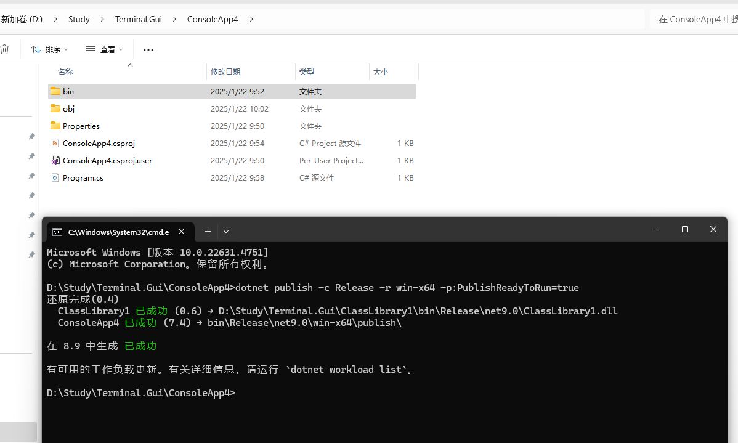Click the icon beside ConsoleApp4.csproj.user
738x443 pixels.
[x=55, y=160]
